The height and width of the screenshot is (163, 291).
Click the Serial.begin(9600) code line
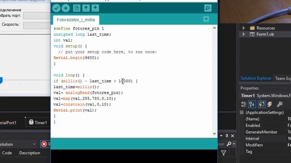pyautogui.click(x=76, y=58)
